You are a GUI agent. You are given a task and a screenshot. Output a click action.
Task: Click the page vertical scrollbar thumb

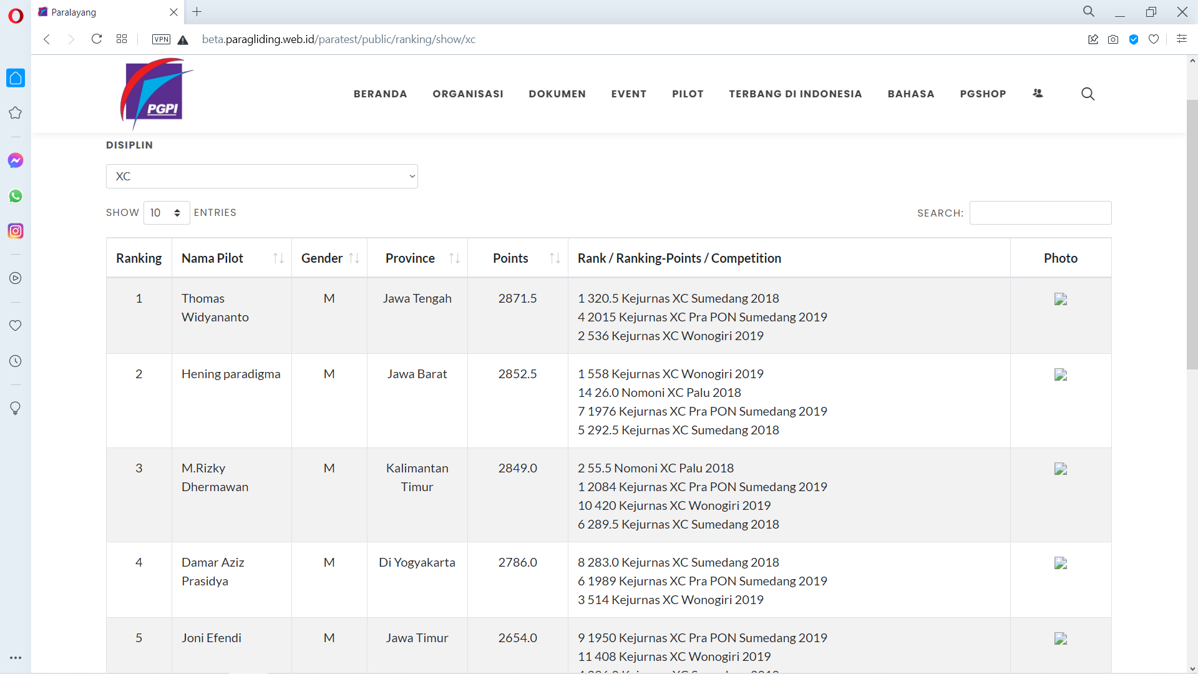coord(1192,234)
